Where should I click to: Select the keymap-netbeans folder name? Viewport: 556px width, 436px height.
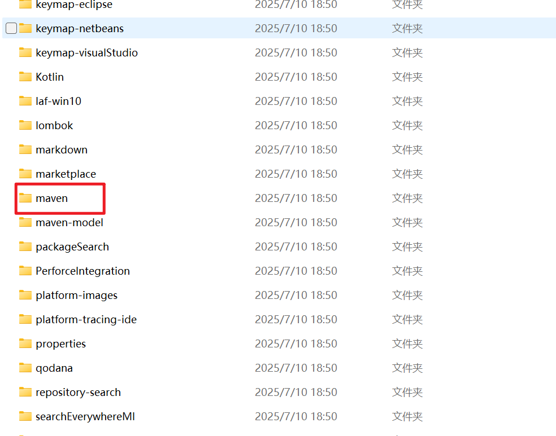[80, 28]
